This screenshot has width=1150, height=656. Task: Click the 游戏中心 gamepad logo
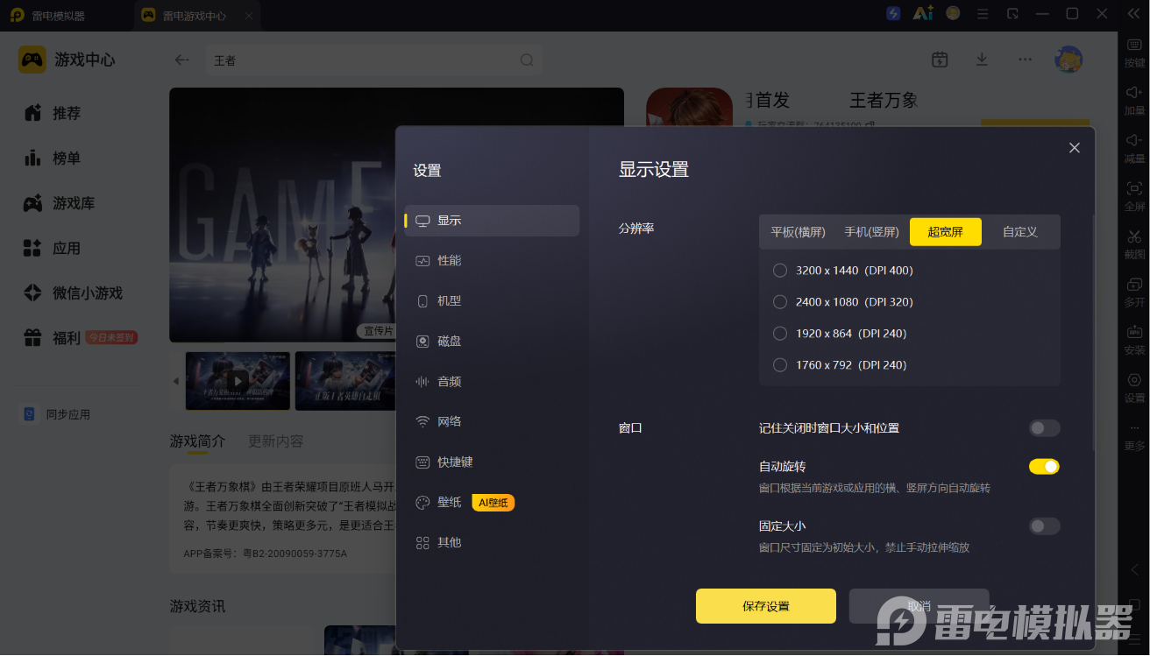[32, 60]
